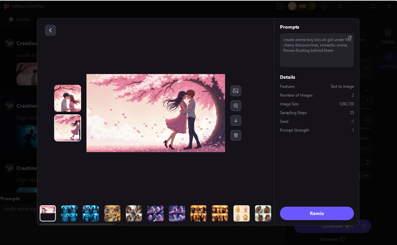Add more credits with the plus icon
Viewport: 397px width, 245px height.
(x=313, y=6)
